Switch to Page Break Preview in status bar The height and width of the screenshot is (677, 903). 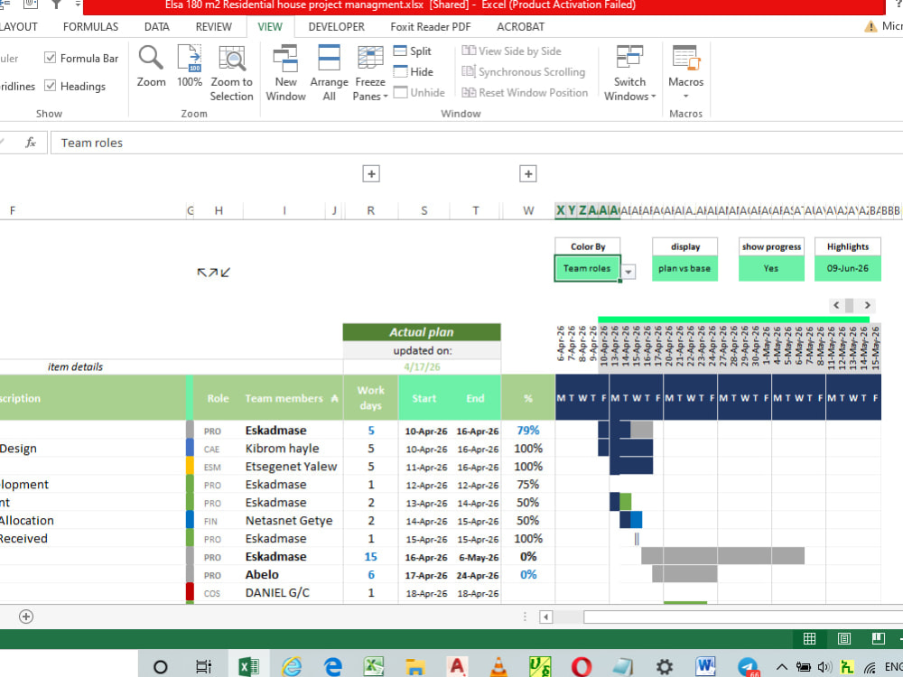pyautogui.click(x=878, y=638)
